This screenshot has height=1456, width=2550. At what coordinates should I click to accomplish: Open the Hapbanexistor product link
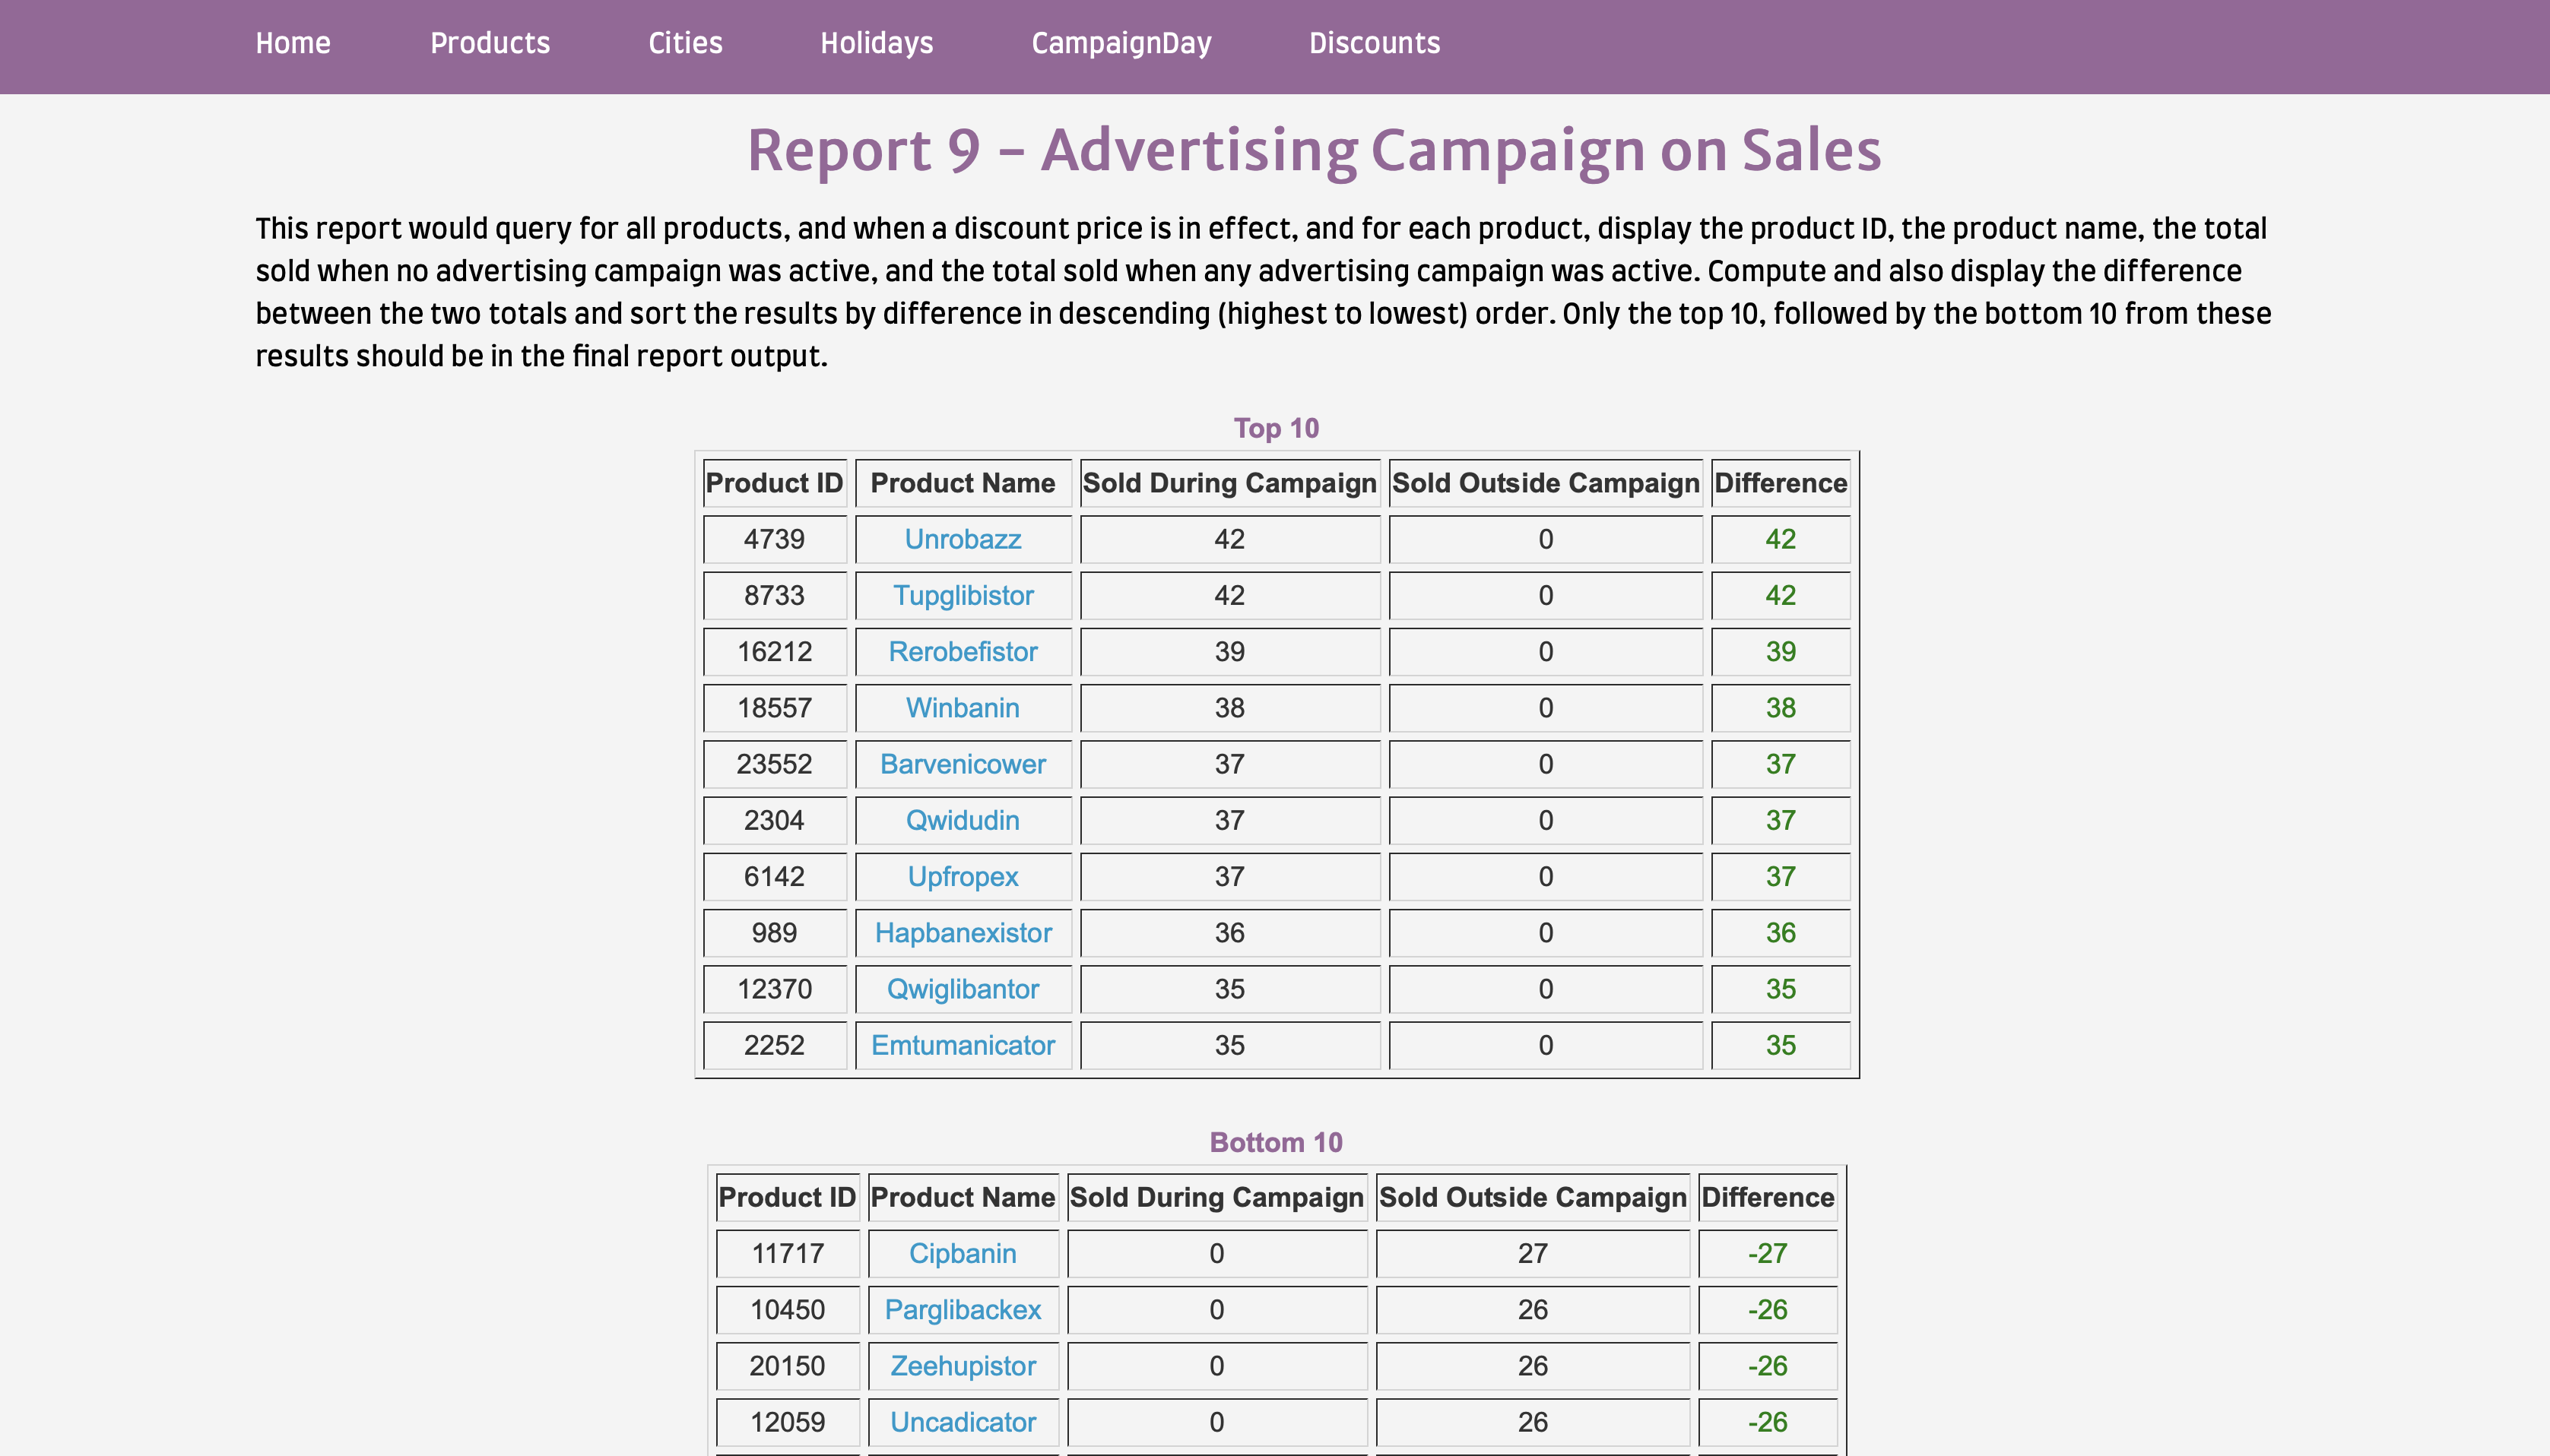[963, 932]
